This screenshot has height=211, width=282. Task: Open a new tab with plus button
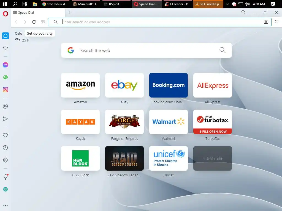point(69,12)
